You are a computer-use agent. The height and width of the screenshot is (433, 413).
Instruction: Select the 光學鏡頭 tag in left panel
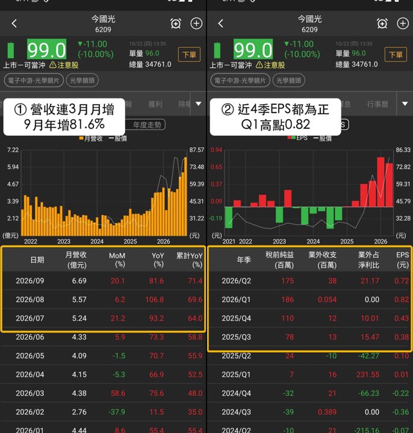click(x=82, y=81)
